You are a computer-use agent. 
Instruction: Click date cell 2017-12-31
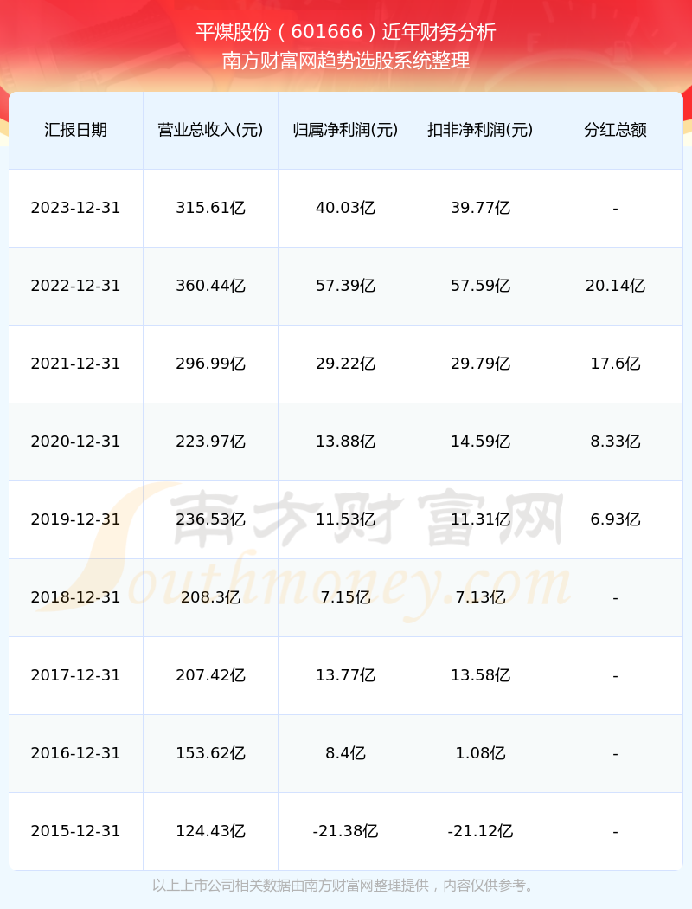click(76, 675)
